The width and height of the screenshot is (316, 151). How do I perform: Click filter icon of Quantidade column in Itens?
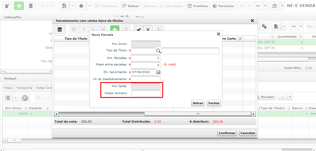300,37
